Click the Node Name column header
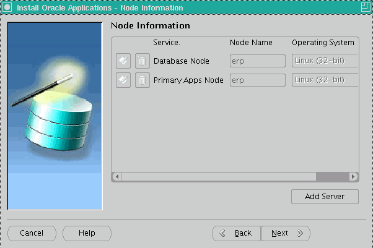The height and width of the screenshot is (248, 373). (x=251, y=43)
